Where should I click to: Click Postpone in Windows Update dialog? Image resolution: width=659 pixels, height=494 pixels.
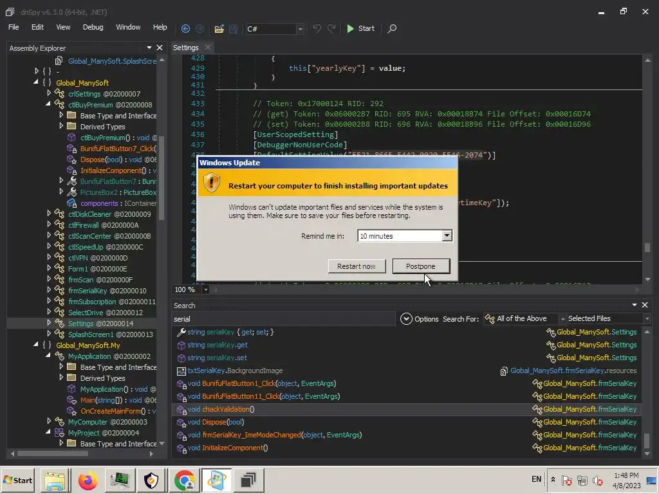[421, 266]
